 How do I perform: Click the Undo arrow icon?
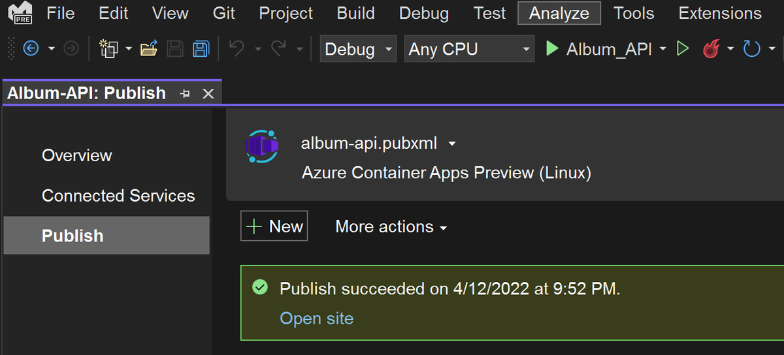pyautogui.click(x=237, y=48)
